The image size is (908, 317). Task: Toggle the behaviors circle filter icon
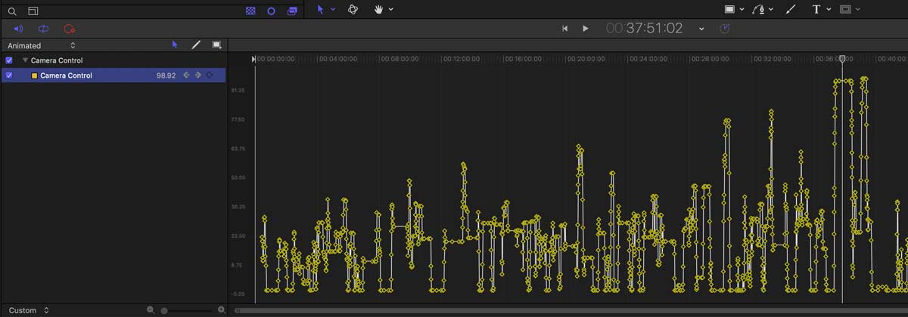tap(271, 11)
